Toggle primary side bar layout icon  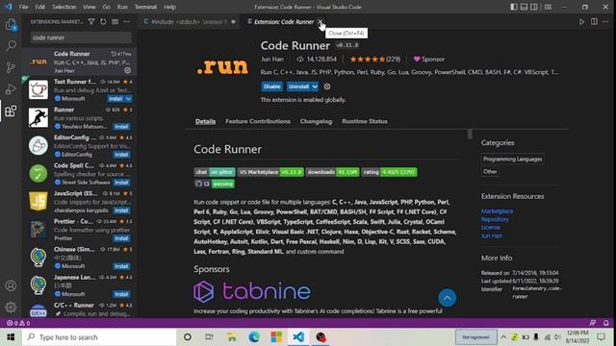pos(514,7)
